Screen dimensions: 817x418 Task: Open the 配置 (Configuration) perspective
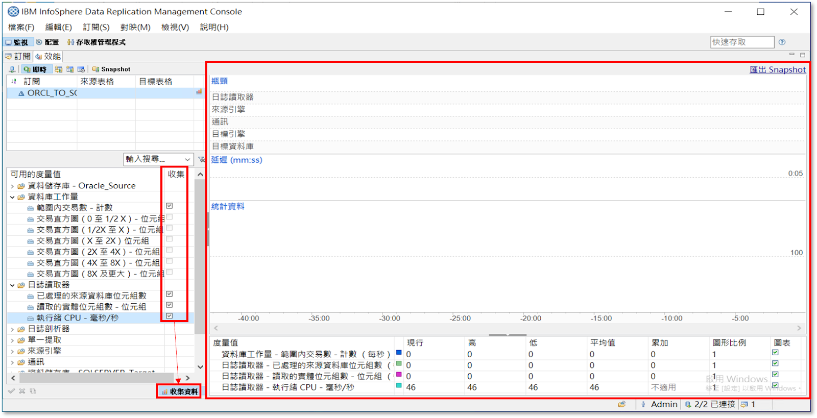[47, 42]
